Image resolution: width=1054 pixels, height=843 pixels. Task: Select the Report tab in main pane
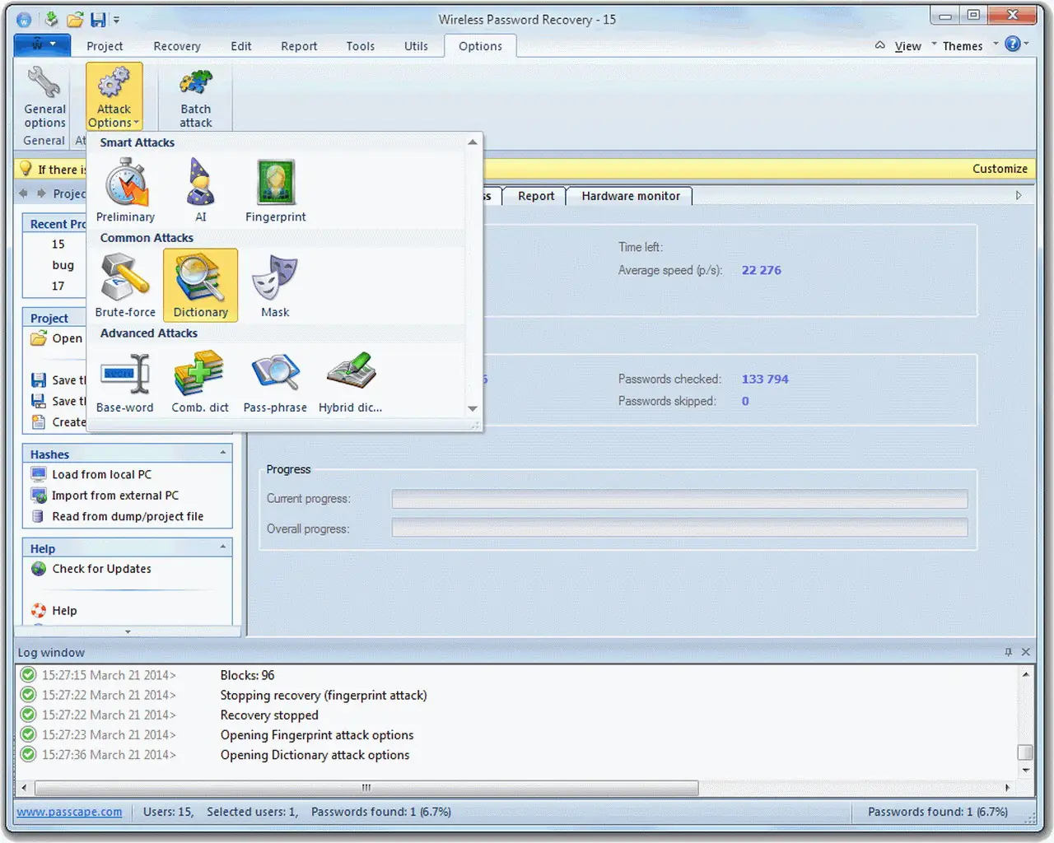coord(536,196)
